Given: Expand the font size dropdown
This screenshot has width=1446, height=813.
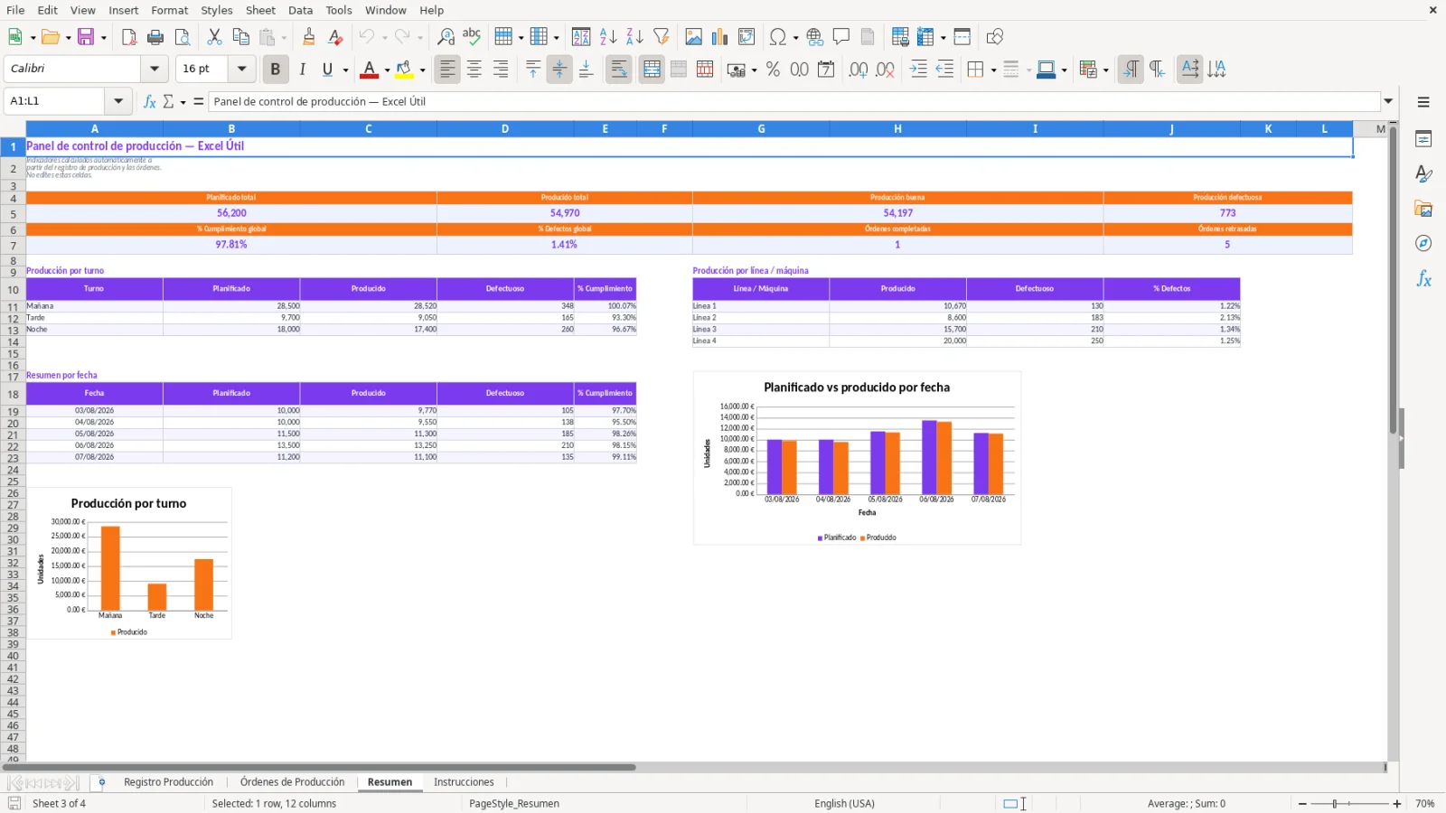Looking at the screenshot, I should tap(241, 69).
